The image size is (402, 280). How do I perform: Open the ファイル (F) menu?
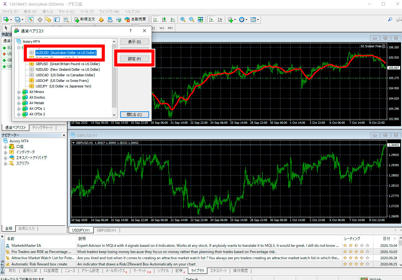tap(10, 11)
